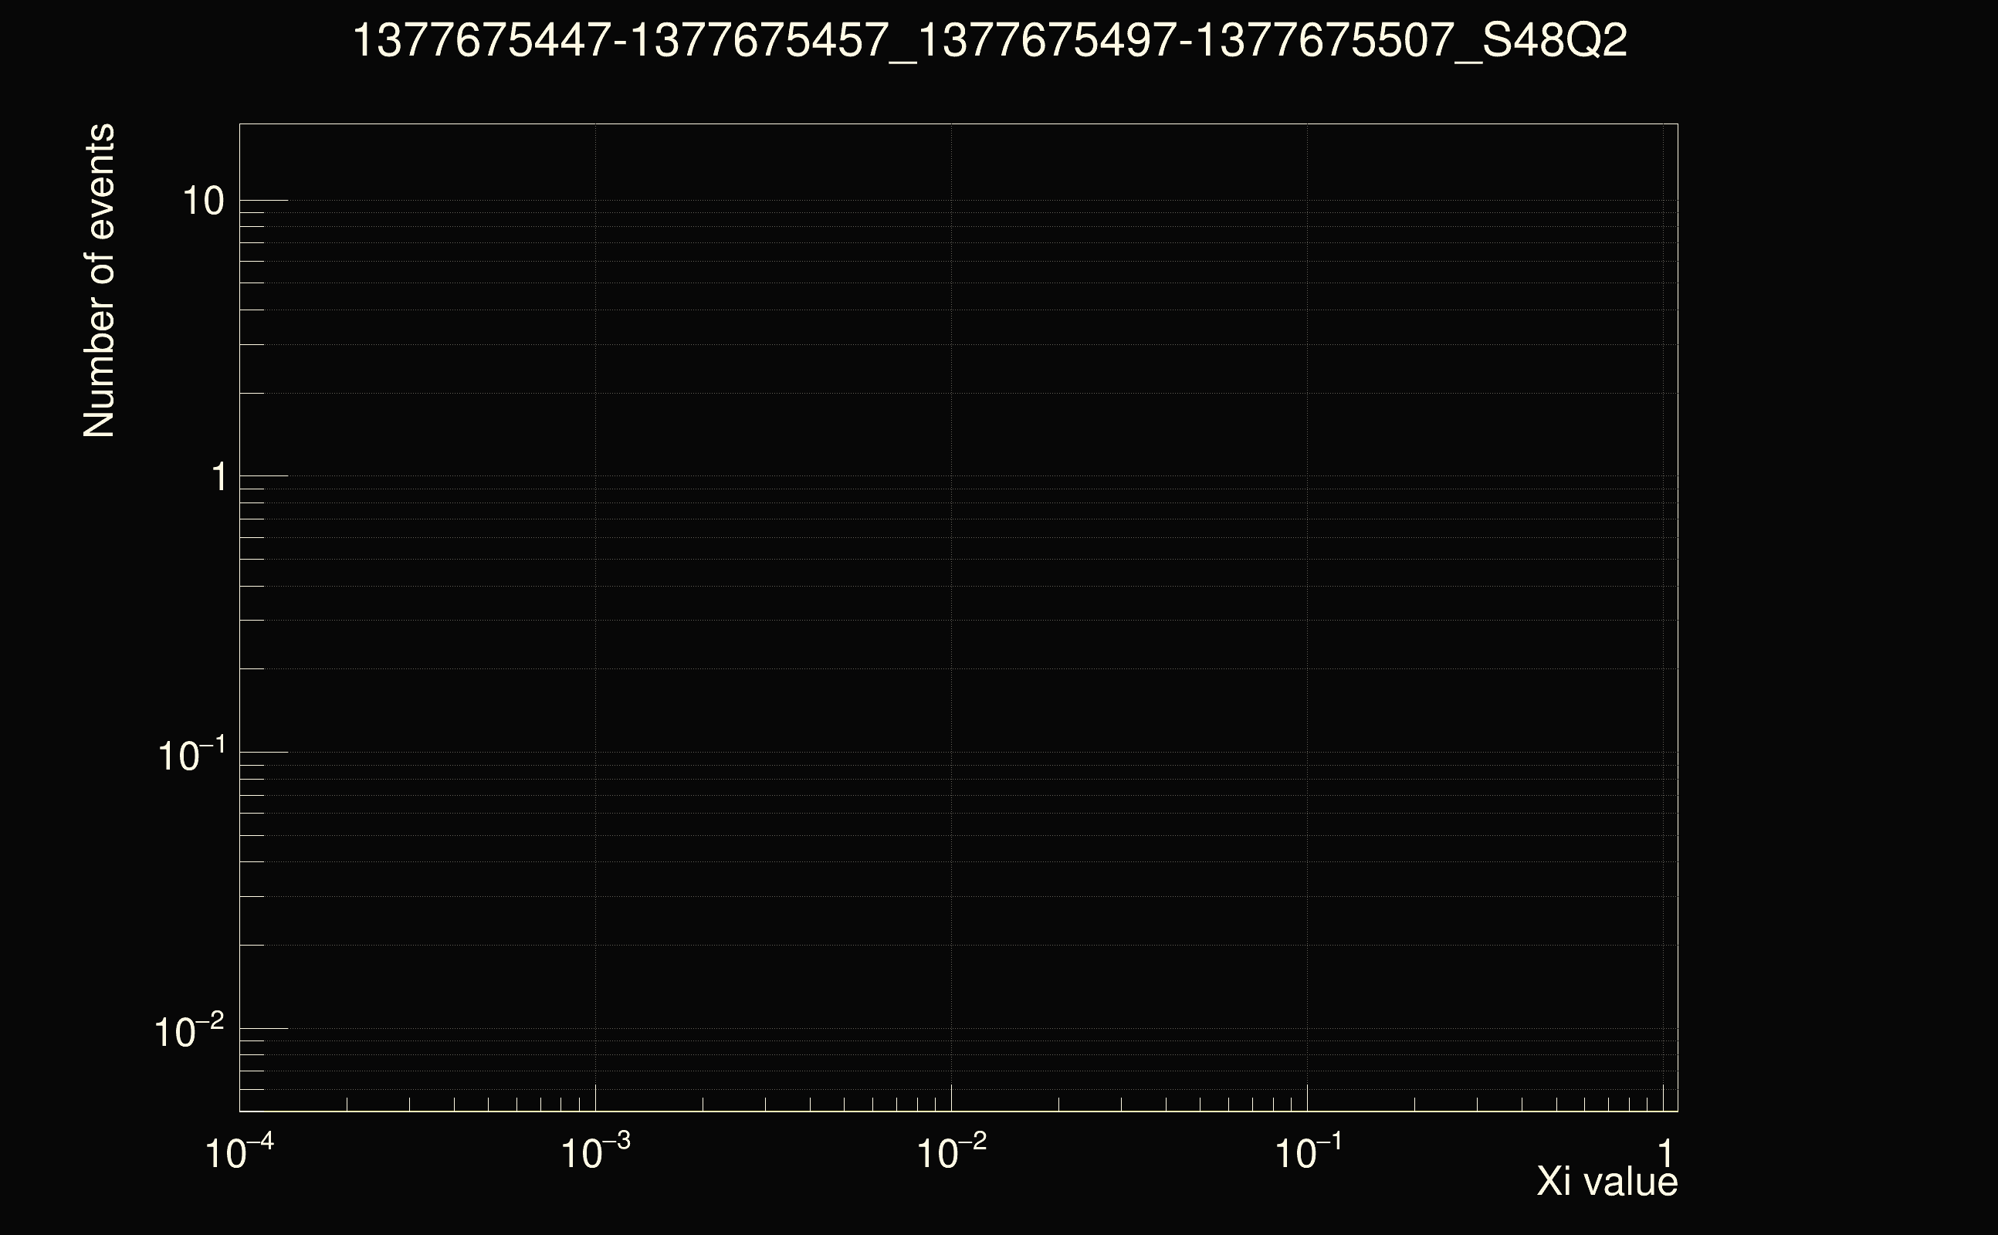Click the 'Number of events' y-axis label

tap(99, 280)
